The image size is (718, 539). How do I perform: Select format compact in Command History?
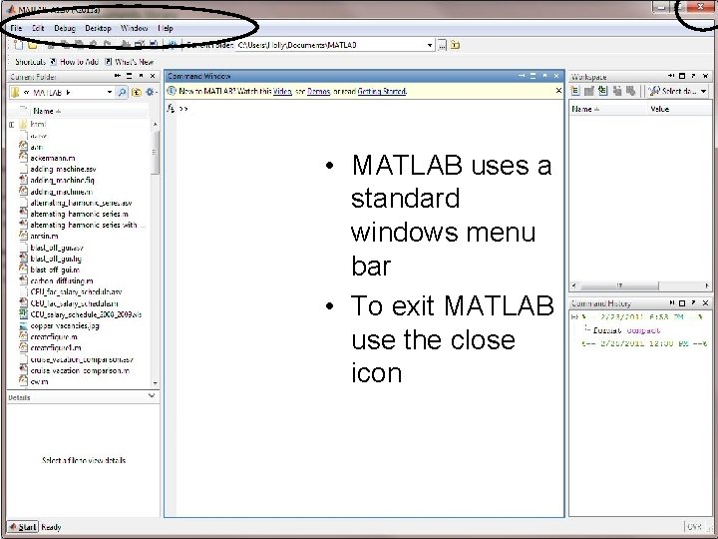point(626,330)
